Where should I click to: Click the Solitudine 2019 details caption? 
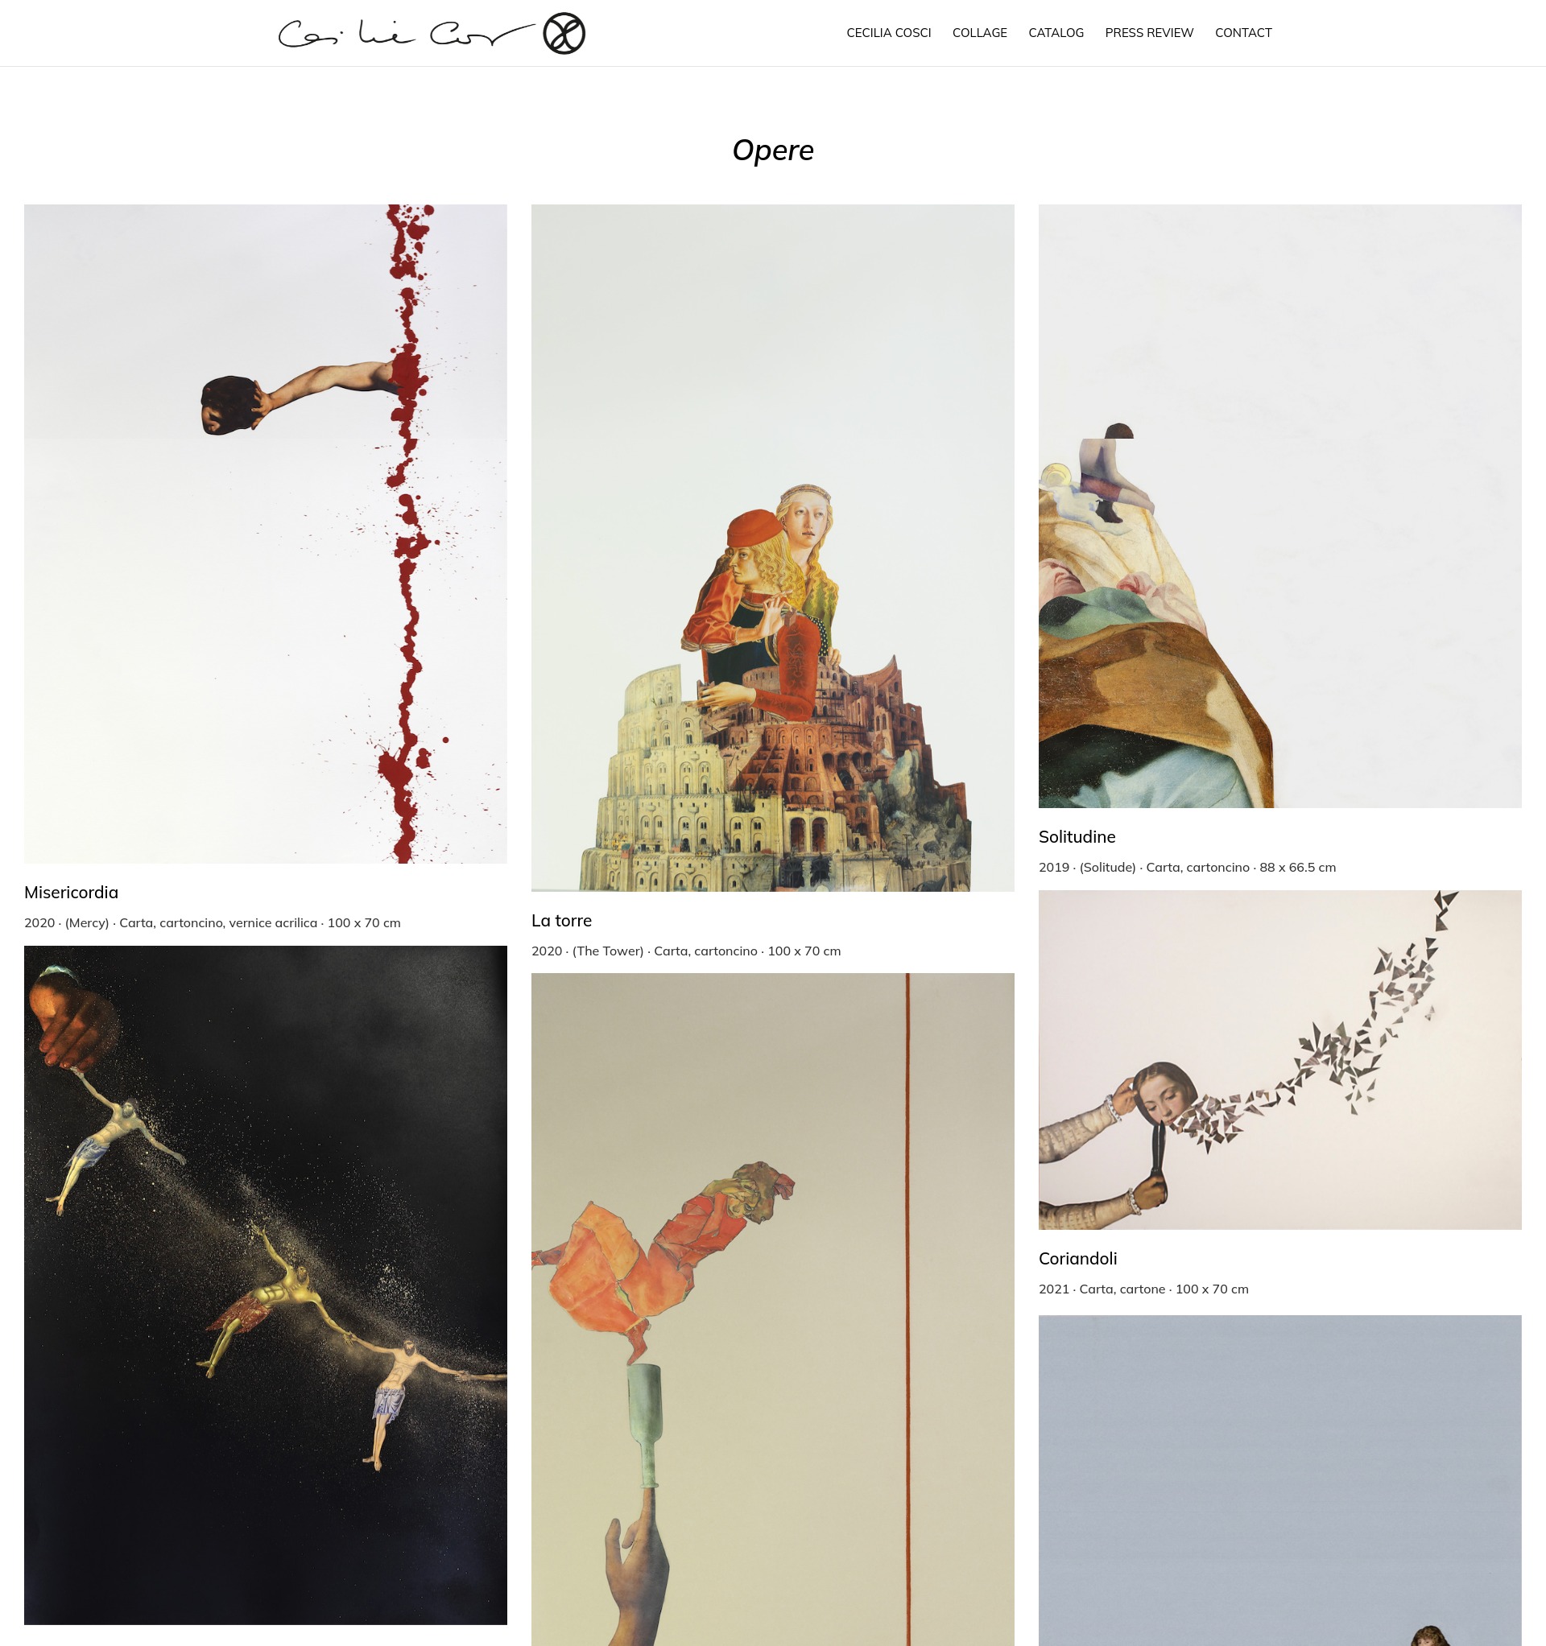coord(1186,868)
